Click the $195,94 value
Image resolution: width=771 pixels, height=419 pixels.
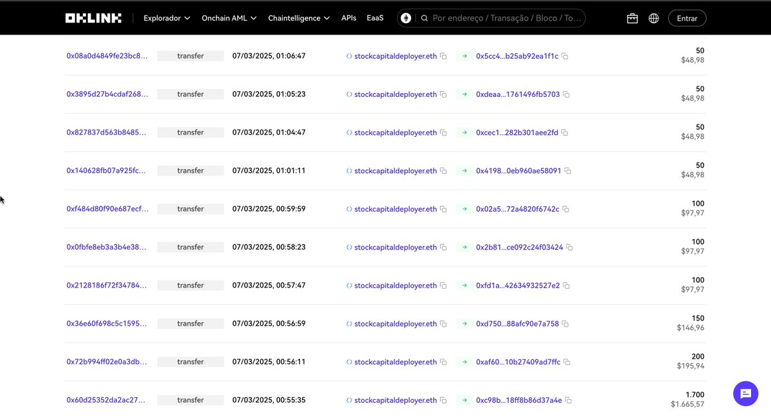pyautogui.click(x=691, y=366)
